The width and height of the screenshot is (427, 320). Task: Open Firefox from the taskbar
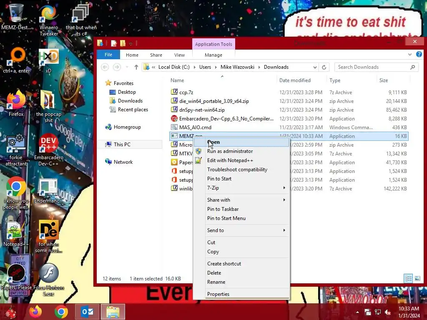pos(36,312)
